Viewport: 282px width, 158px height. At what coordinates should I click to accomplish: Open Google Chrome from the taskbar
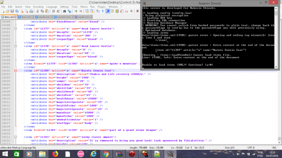(106, 154)
